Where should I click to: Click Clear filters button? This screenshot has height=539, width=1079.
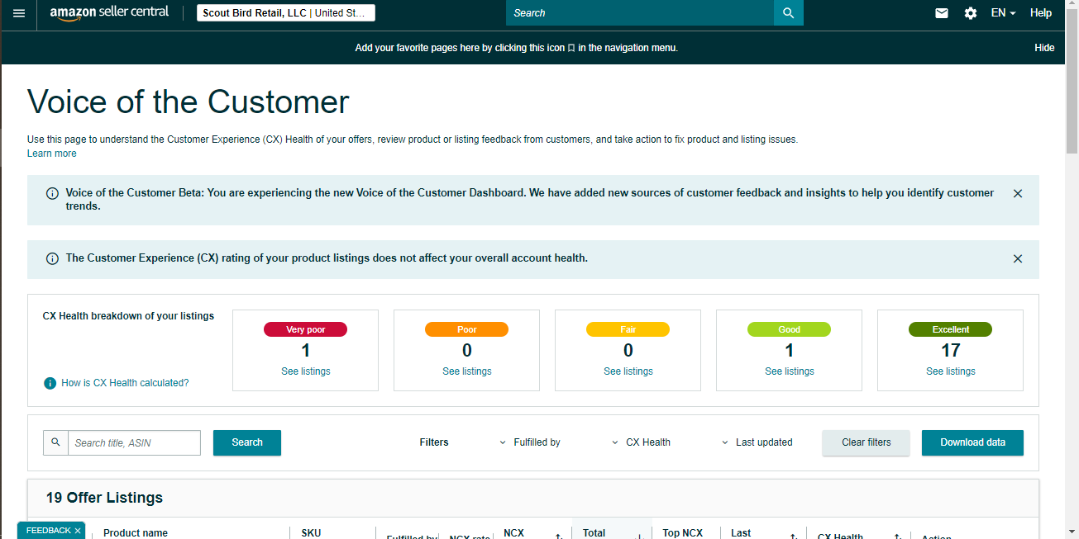click(x=867, y=442)
